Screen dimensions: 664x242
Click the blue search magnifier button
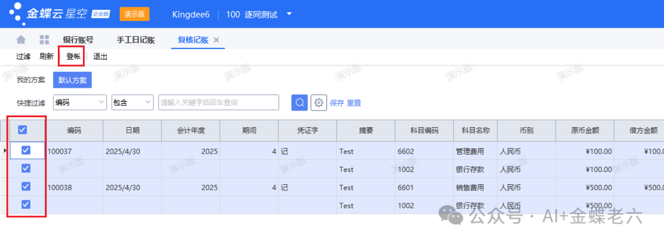[299, 103]
